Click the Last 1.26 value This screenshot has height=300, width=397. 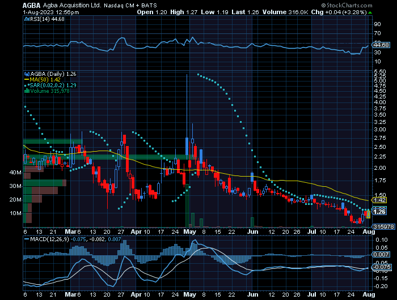[x=245, y=12]
